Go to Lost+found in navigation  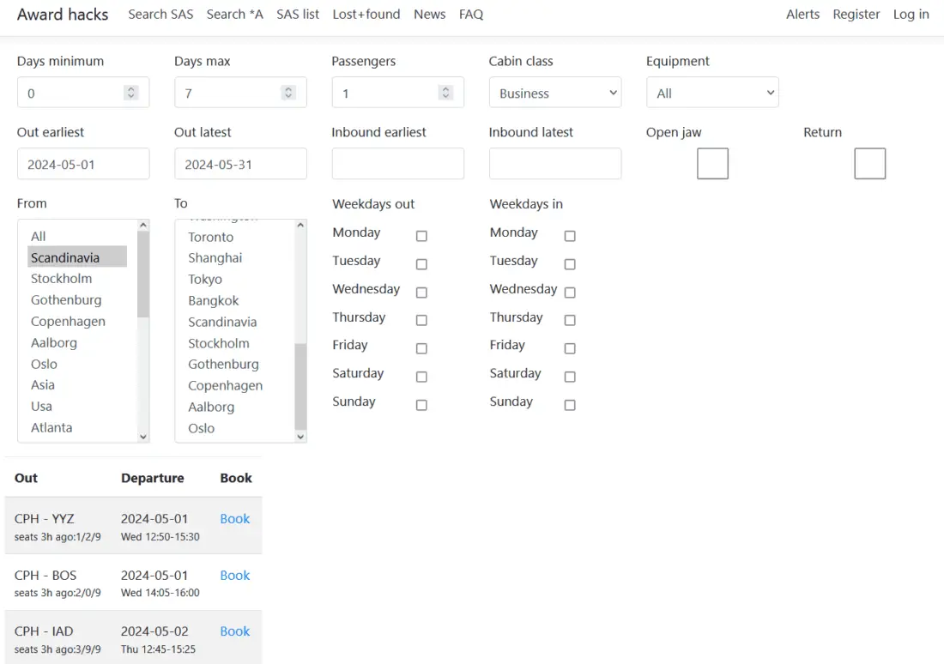(366, 15)
